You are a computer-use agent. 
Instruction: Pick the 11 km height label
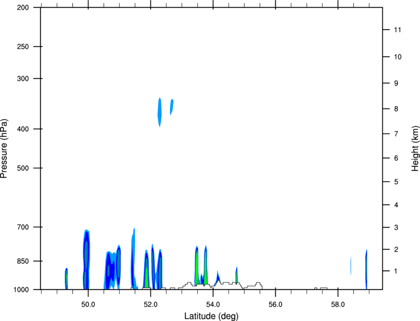397,30
